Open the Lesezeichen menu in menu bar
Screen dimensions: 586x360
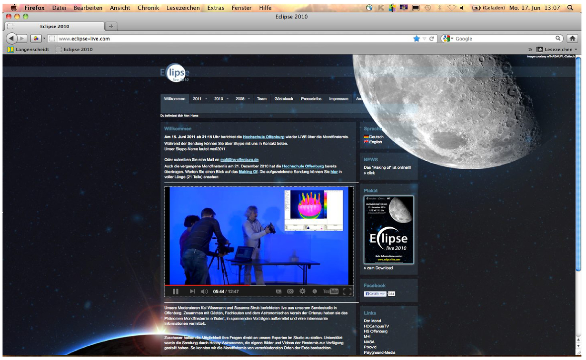point(184,8)
